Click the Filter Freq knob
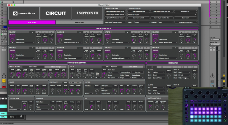The height and width of the screenshot is (125, 228). (x=115, y=91)
